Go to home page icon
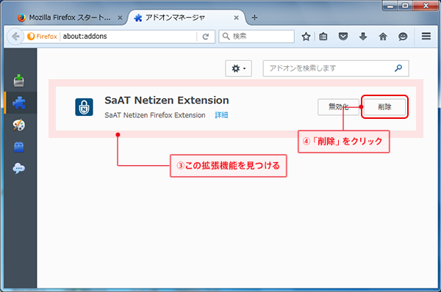Image resolution: width=441 pixels, height=292 pixels. coord(383,37)
